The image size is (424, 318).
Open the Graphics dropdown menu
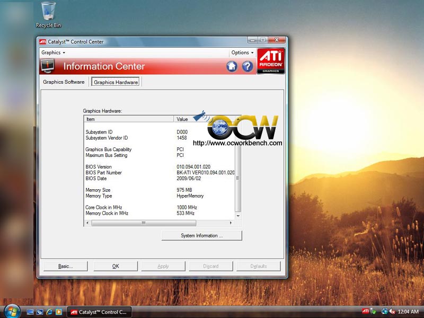click(54, 52)
